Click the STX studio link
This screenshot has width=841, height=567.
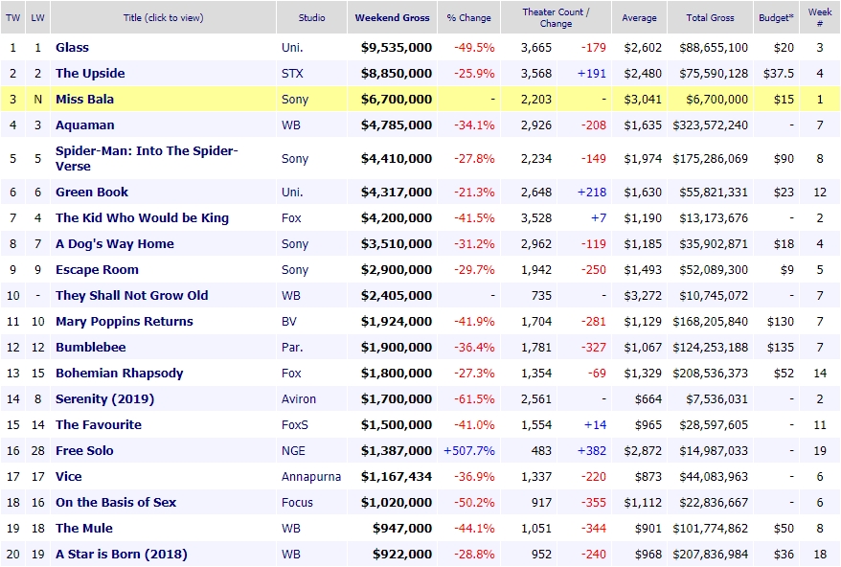point(292,73)
